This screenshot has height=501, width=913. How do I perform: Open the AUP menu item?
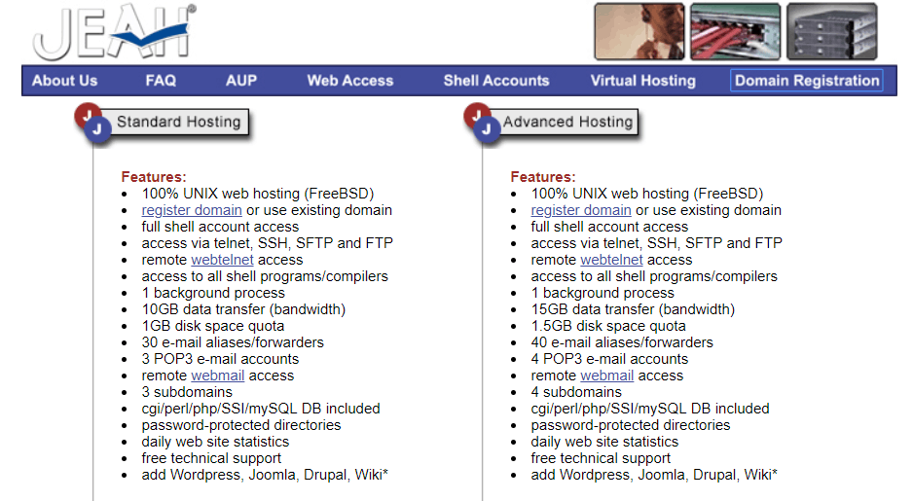pyautogui.click(x=241, y=81)
